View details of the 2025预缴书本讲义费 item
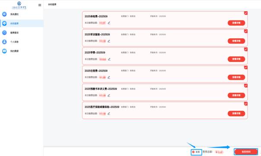The width and height of the screenshot is (261, 156). tap(236, 96)
